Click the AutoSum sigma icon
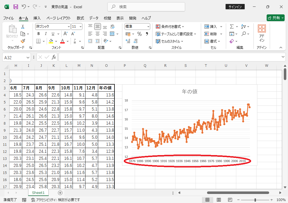The height and width of the screenshot is (203, 288). pos(232,27)
